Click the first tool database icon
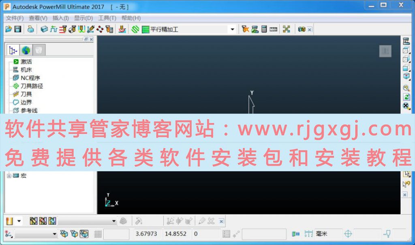The image size is (415, 245). (x=33, y=221)
